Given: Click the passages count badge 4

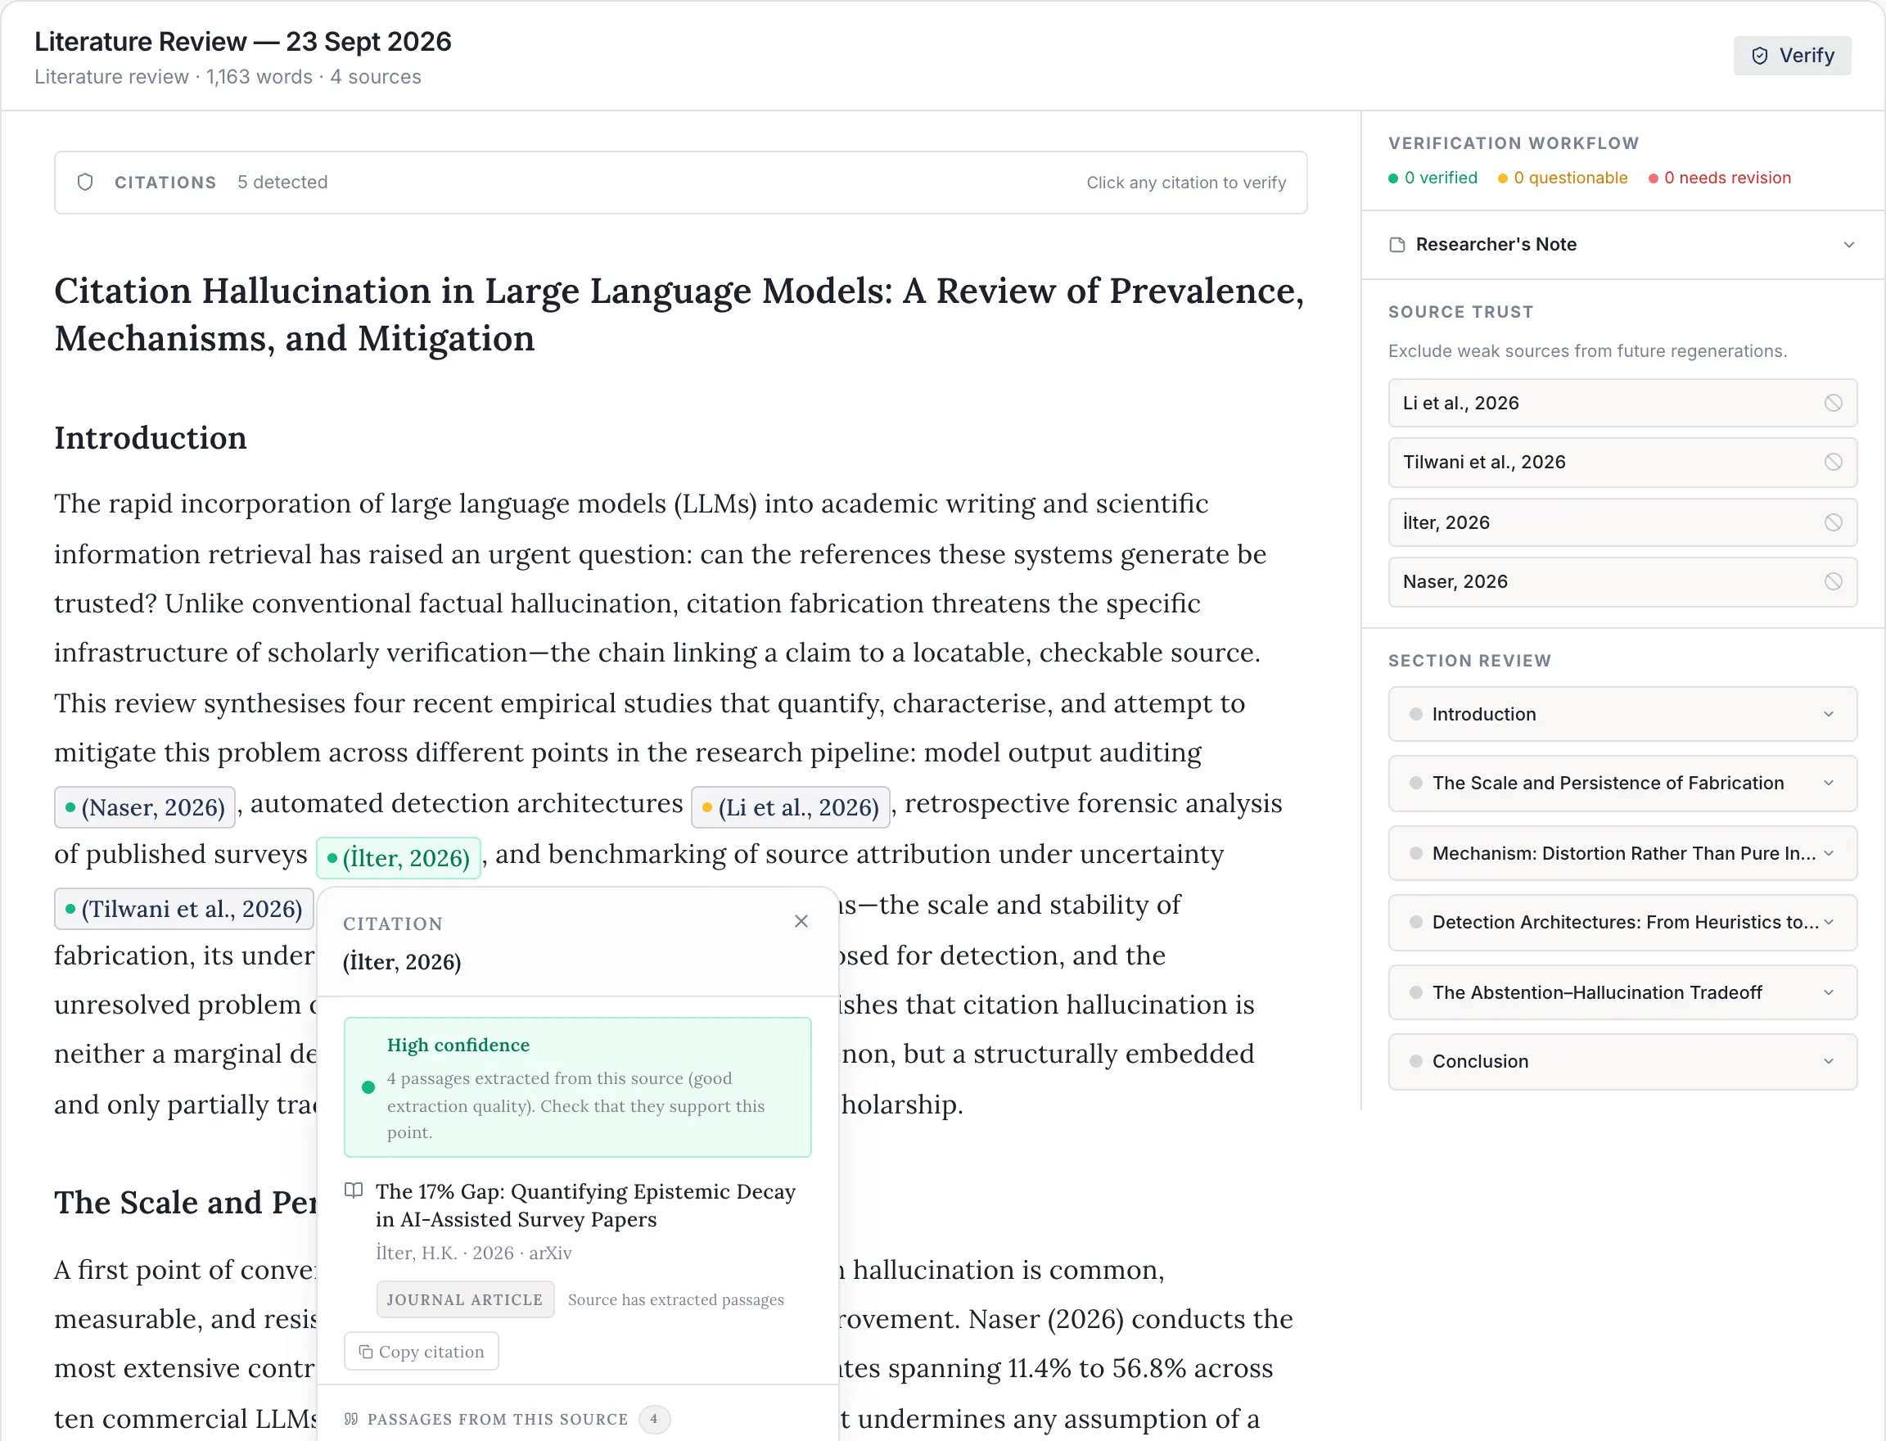Looking at the screenshot, I should [653, 1419].
